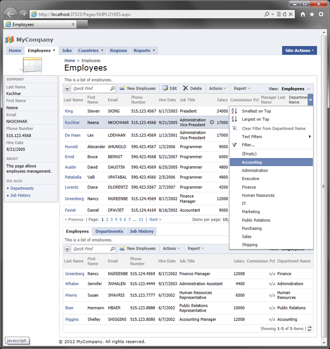Sort by Largest on Top
The height and width of the screenshot is (349, 330).
tap(255, 119)
